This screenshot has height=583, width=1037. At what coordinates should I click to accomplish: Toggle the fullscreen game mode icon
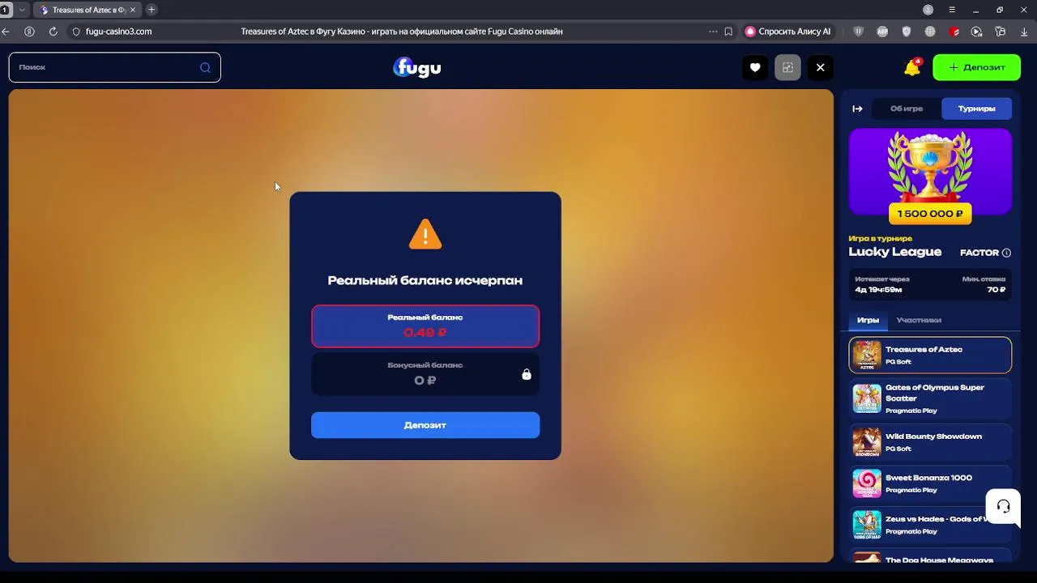[787, 67]
